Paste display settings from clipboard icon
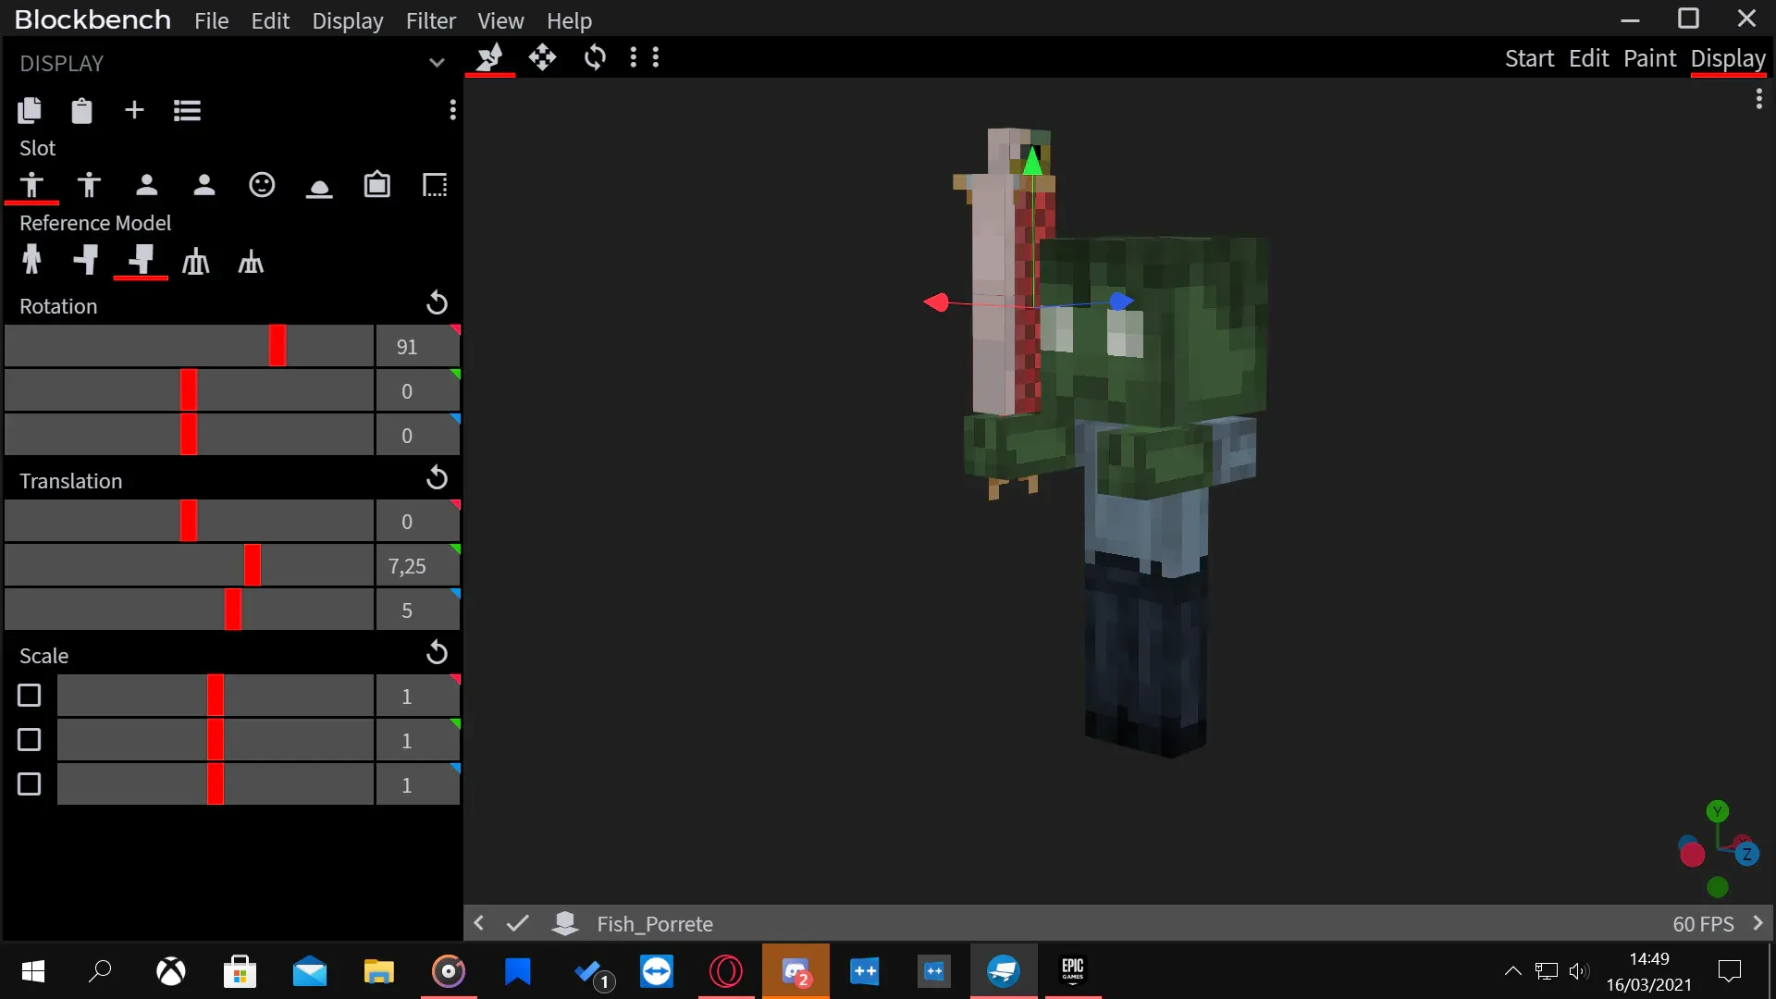Image resolution: width=1776 pixels, height=999 pixels. coord(81,110)
